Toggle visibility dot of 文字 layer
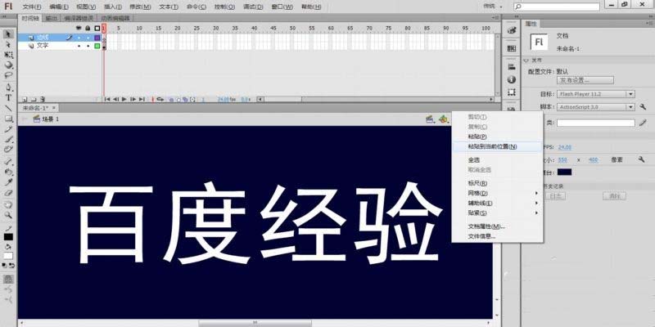Viewport: 655px width, 327px height. pos(79,46)
